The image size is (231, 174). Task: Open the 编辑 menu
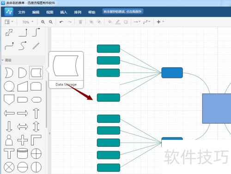pos(36,12)
